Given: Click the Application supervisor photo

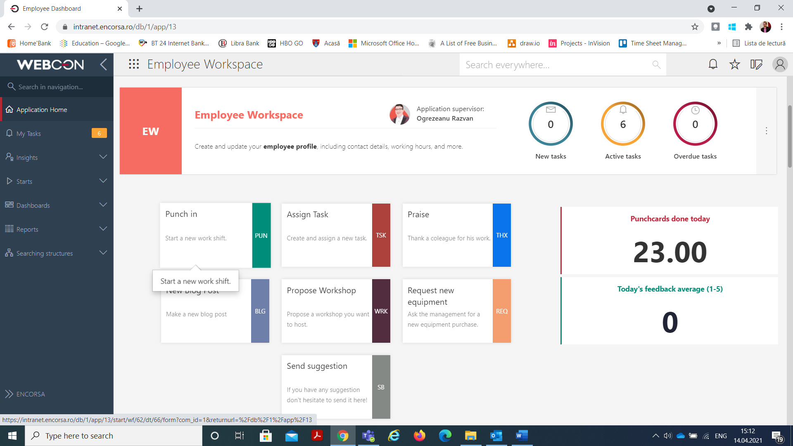Looking at the screenshot, I should [399, 114].
